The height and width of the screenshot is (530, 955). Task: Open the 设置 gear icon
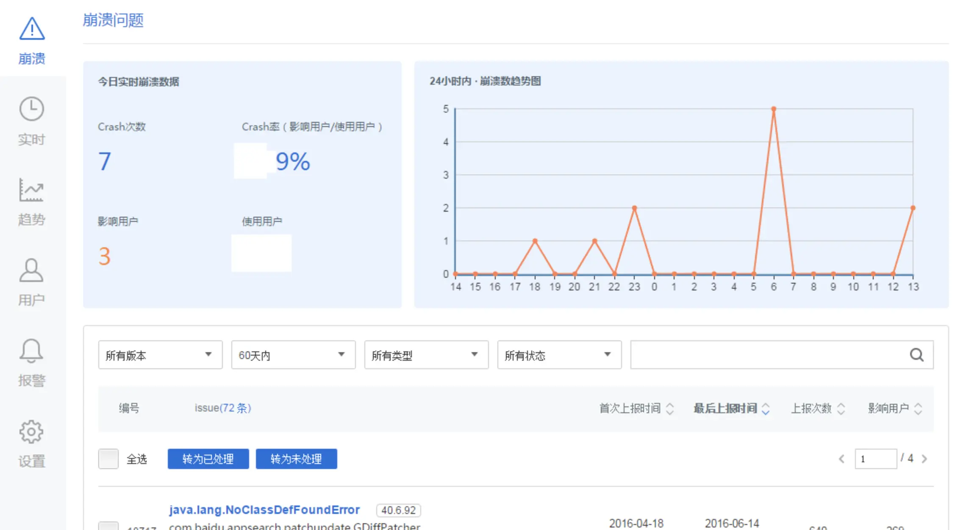[31, 431]
